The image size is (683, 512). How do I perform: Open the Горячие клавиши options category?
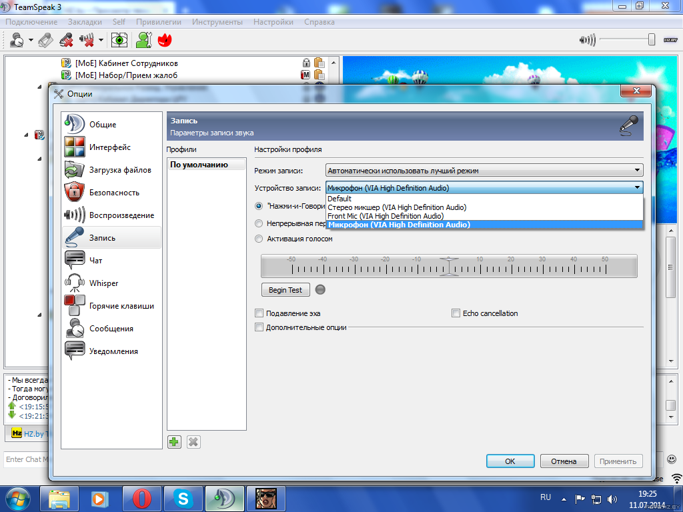tap(111, 305)
